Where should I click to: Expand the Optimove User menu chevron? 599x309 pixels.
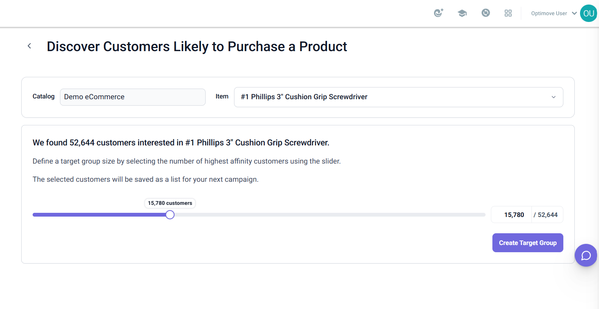pos(574,13)
